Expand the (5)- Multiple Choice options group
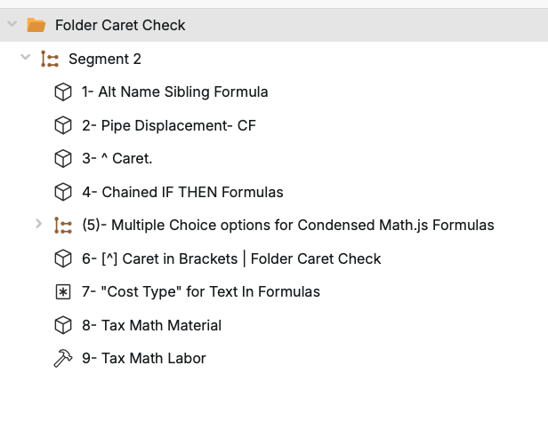548x437 pixels. [x=38, y=225]
